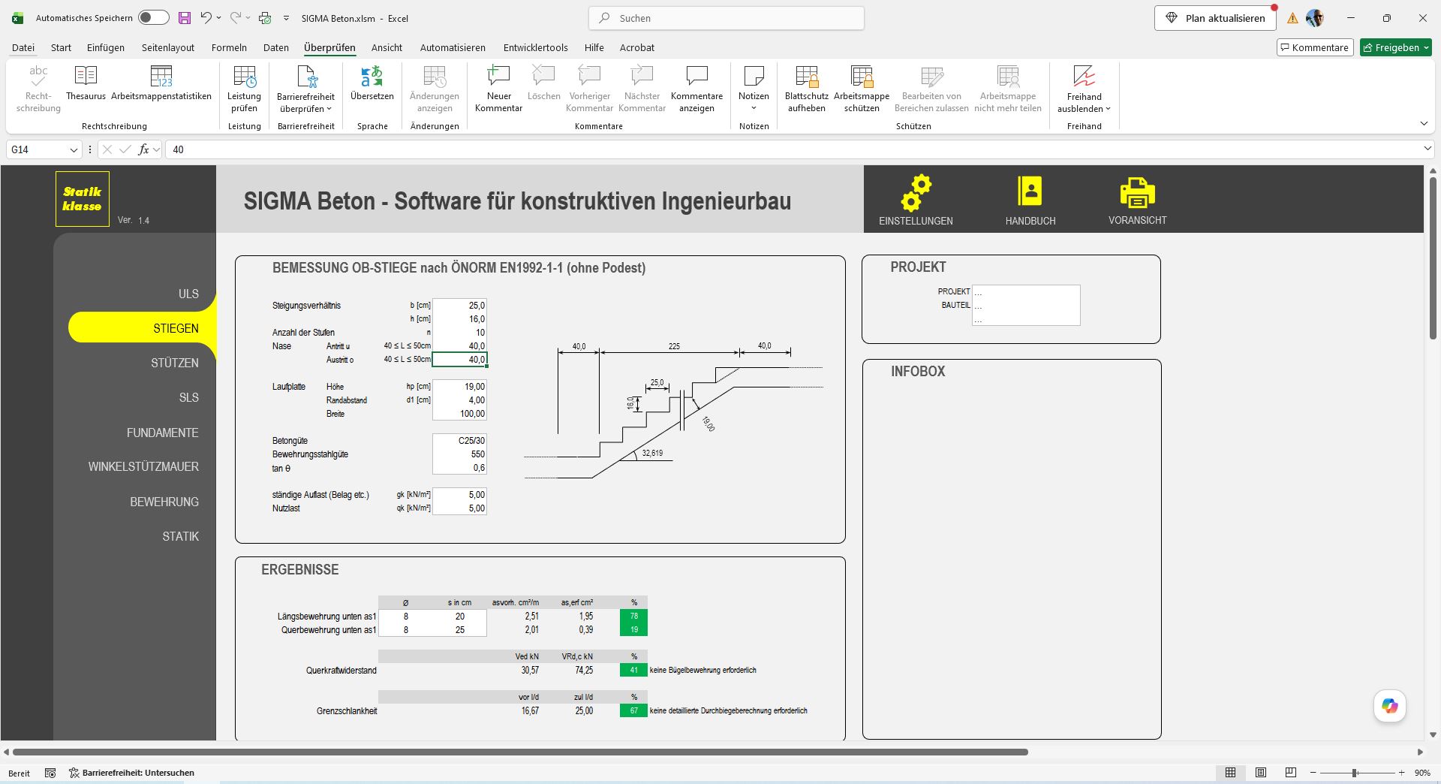Open the Übersetzen translate tool
1441x784 pixels.
372,83
